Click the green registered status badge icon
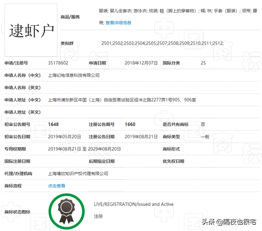The height and width of the screenshot is (231, 262). 66,211
